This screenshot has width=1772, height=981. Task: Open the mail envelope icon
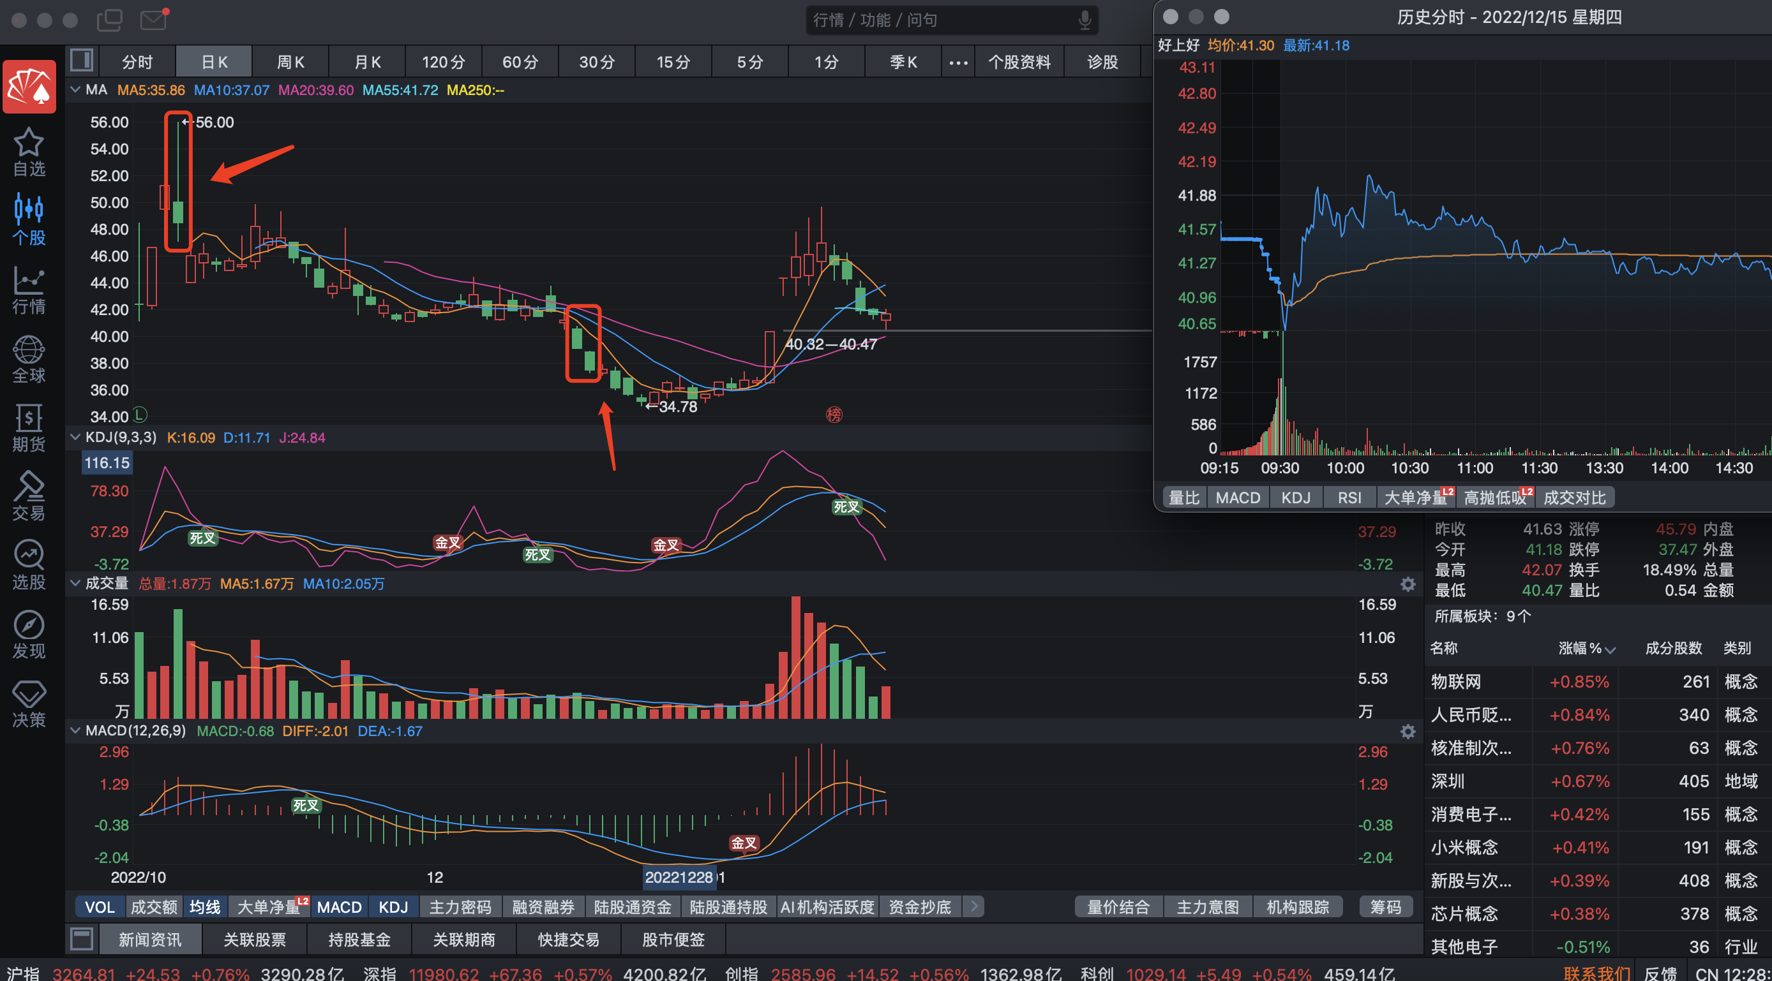[x=153, y=19]
